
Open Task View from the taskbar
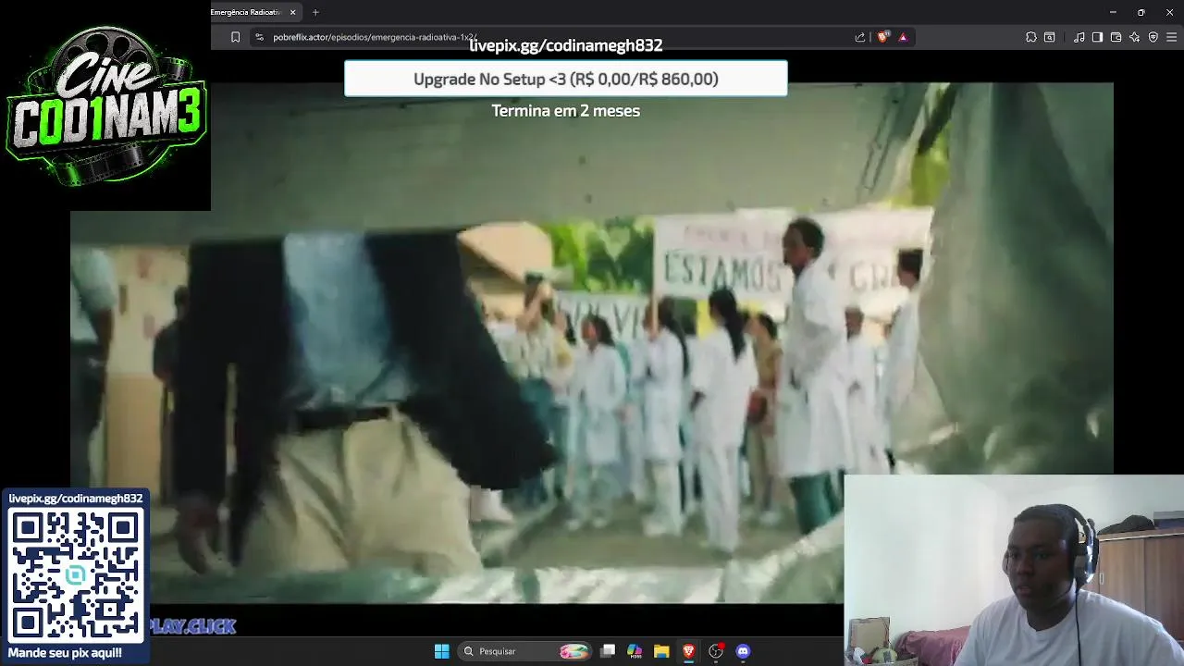tap(608, 651)
